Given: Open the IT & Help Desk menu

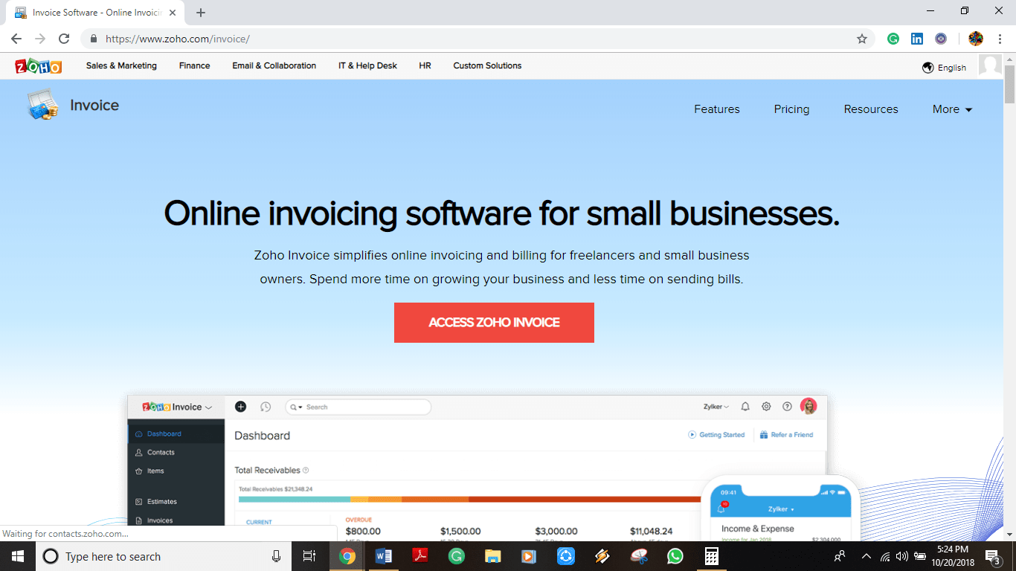Looking at the screenshot, I should (367, 65).
